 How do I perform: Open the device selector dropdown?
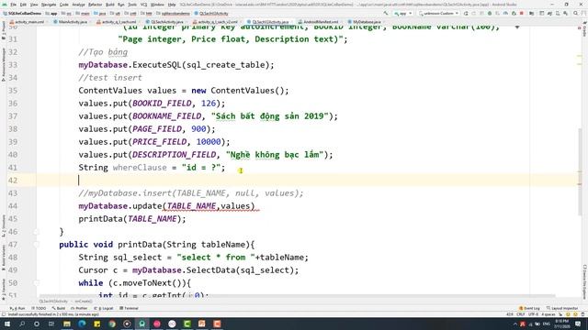[x=438, y=13]
